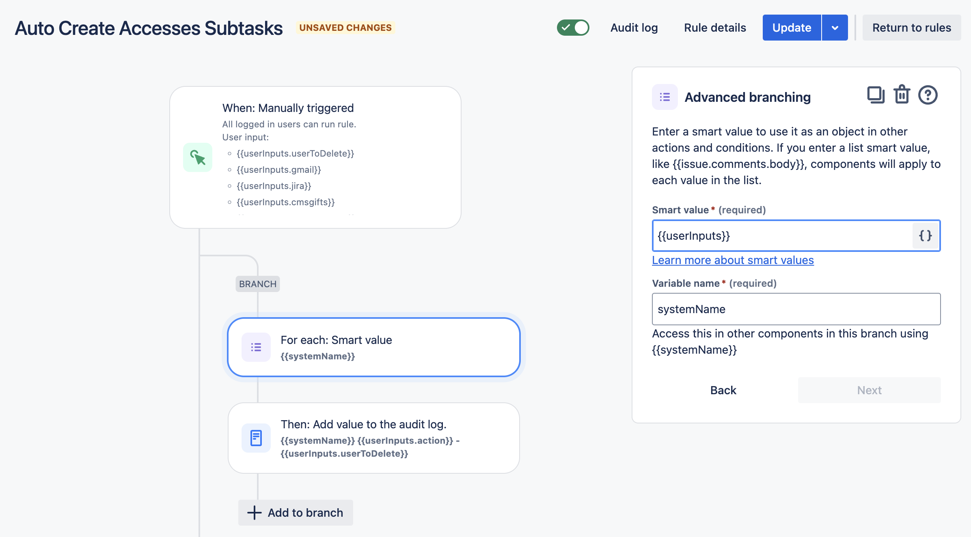Open help via question mark icon
Image resolution: width=971 pixels, height=537 pixels.
pyautogui.click(x=928, y=95)
